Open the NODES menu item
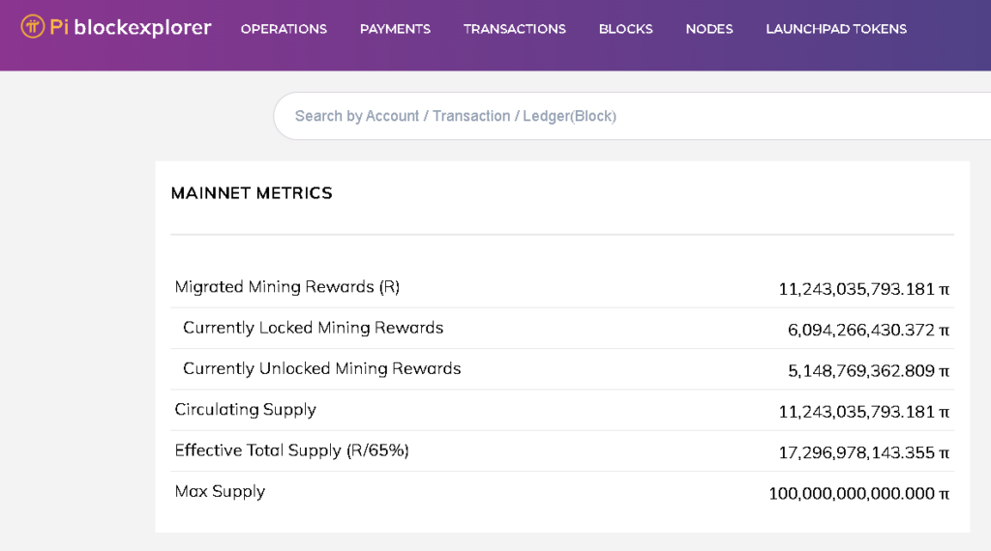The height and width of the screenshot is (551, 991). [x=709, y=29]
